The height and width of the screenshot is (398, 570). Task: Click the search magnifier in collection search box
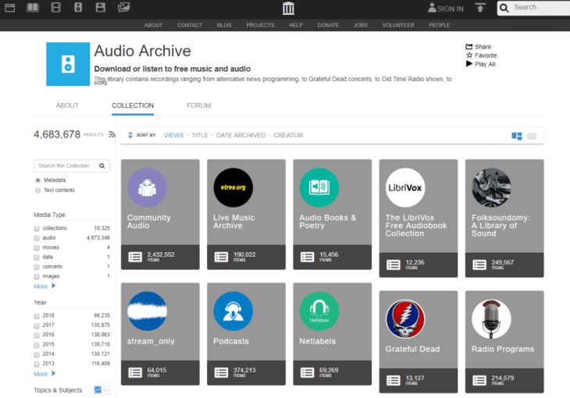(x=102, y=165)
